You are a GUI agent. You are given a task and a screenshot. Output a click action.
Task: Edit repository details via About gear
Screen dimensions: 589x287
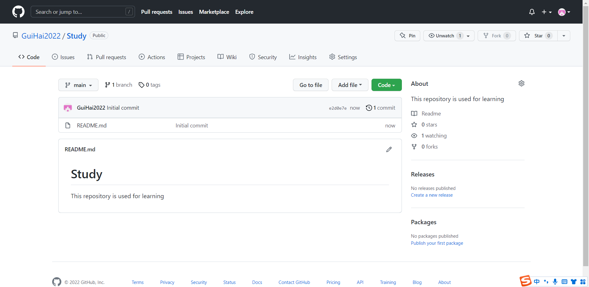522,83
